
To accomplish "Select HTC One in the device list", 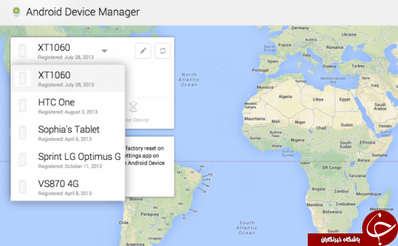I will [x=68, y=106].
